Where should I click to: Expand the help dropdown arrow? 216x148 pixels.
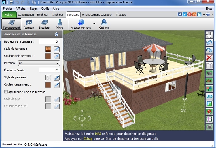click(212, 14)
